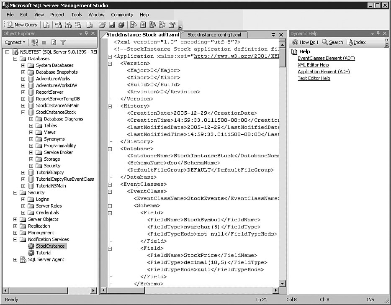
Task: Show the Object Explorer toolbar icon
Action: coord(152,25)
